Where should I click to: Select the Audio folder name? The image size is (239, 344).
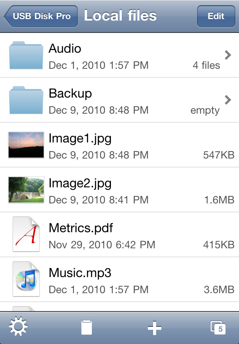(x=65, y=49)
